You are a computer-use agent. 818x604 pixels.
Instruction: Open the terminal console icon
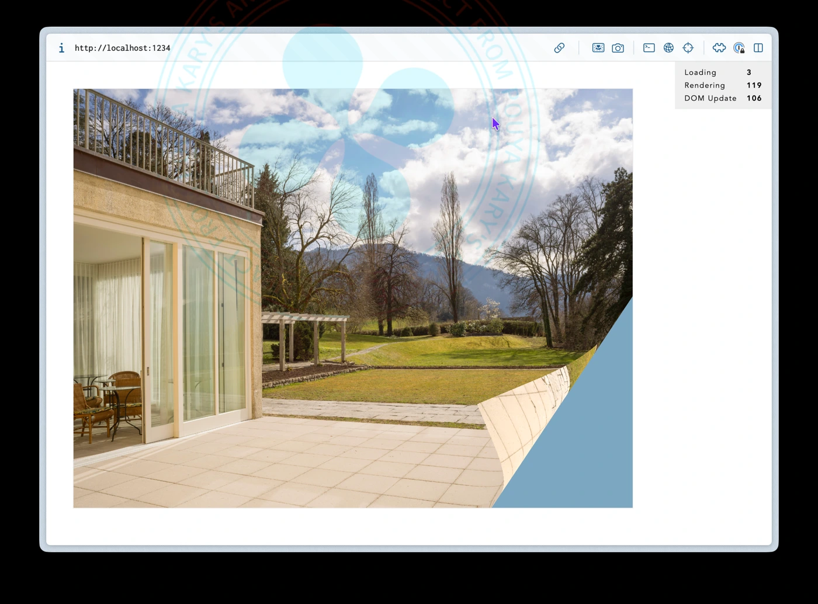click(649, 48)
